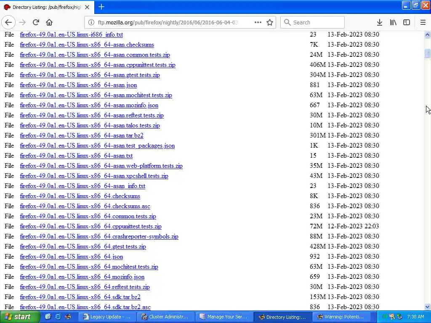Viewport: 431px width, 323px height.
Task: Switch to Cluster Administrator taskbar window
Action: 165,317
